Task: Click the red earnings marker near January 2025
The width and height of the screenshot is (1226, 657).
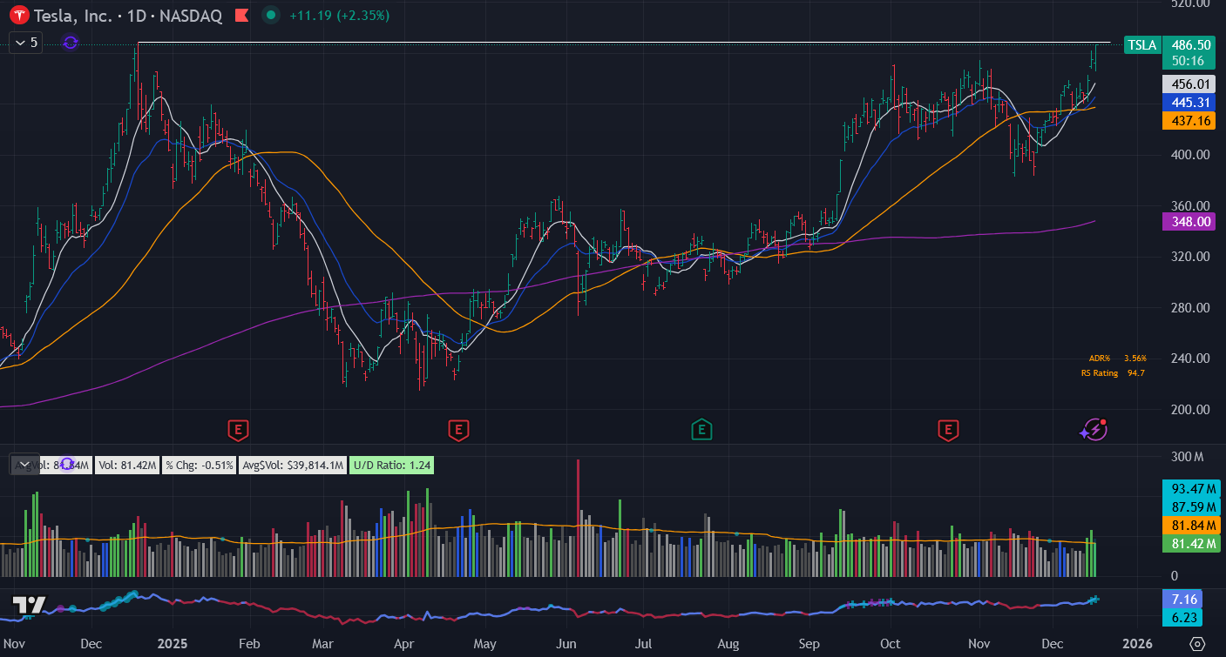Action: click(238, 429)
